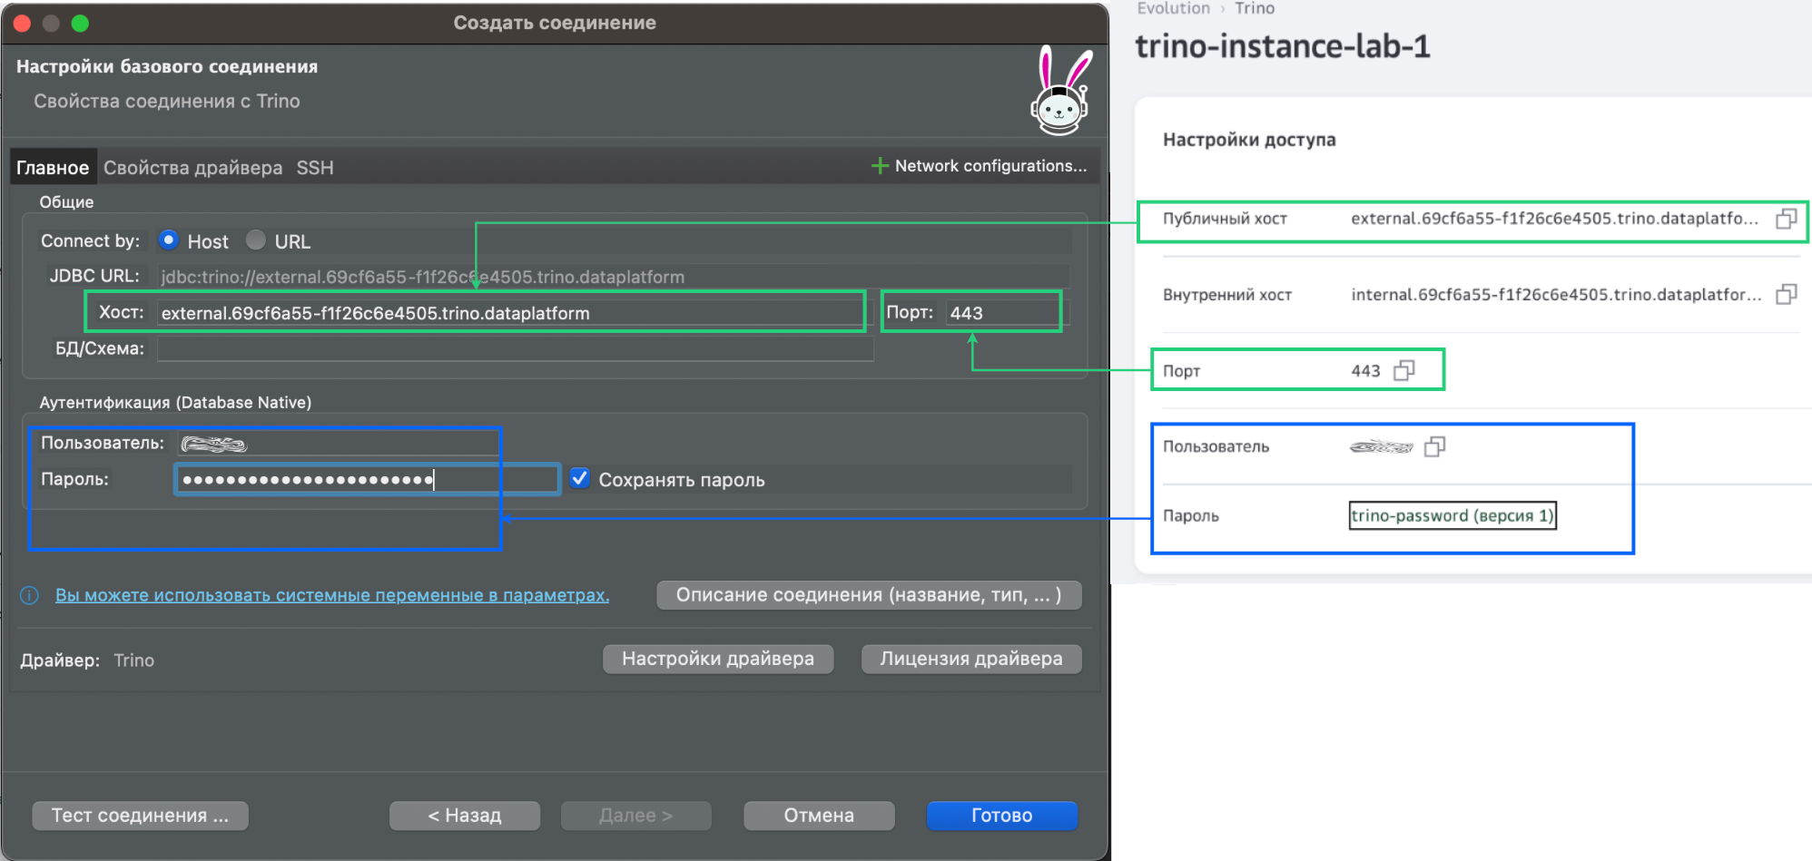Viewport: 1812px width, 861px height.
Task: Open the SSH tab
Action: pos(315,168)
